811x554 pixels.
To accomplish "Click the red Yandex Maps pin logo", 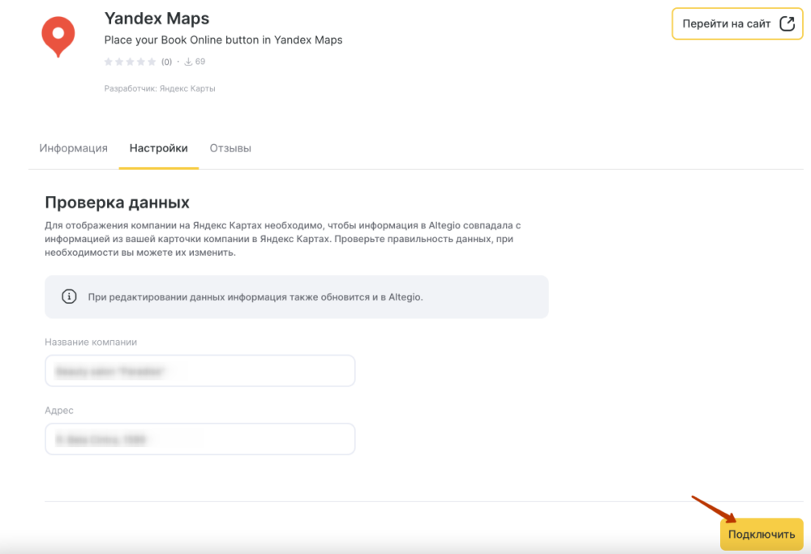I will tap(58, 36).
